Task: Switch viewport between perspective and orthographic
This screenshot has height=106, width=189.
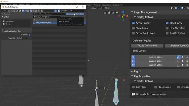Action: point(105,13)
